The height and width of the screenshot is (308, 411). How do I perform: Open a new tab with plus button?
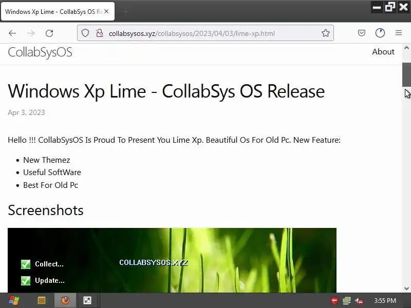click(126, 11)
